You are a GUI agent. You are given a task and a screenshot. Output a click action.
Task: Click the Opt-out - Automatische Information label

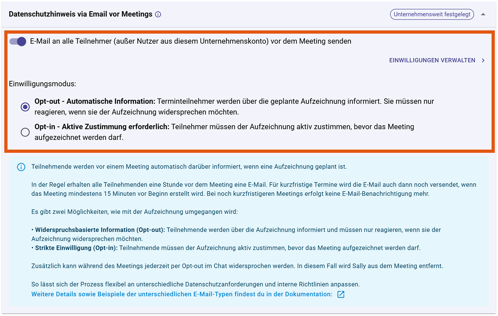pos(95,101)
